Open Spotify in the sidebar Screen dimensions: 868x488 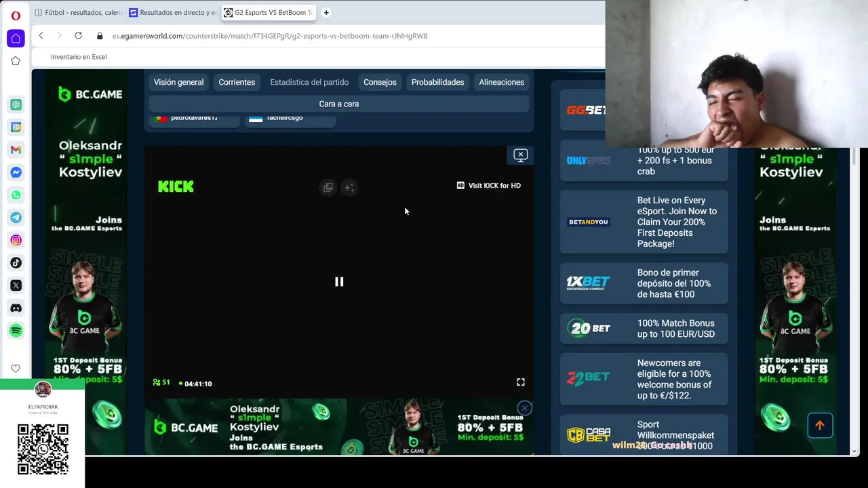click(x=16, y=330)
